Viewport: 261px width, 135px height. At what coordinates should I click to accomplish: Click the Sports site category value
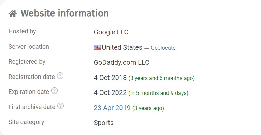pos(103,123)
